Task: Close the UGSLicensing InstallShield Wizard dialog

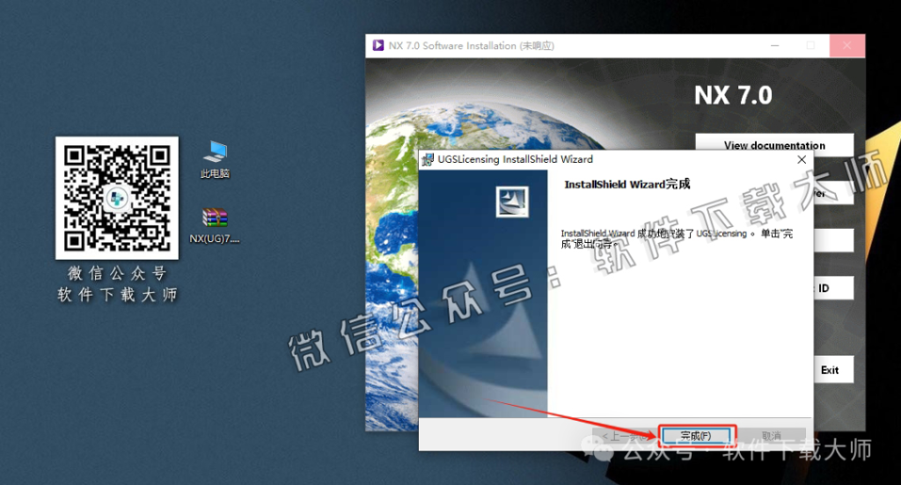Action: 802,159
